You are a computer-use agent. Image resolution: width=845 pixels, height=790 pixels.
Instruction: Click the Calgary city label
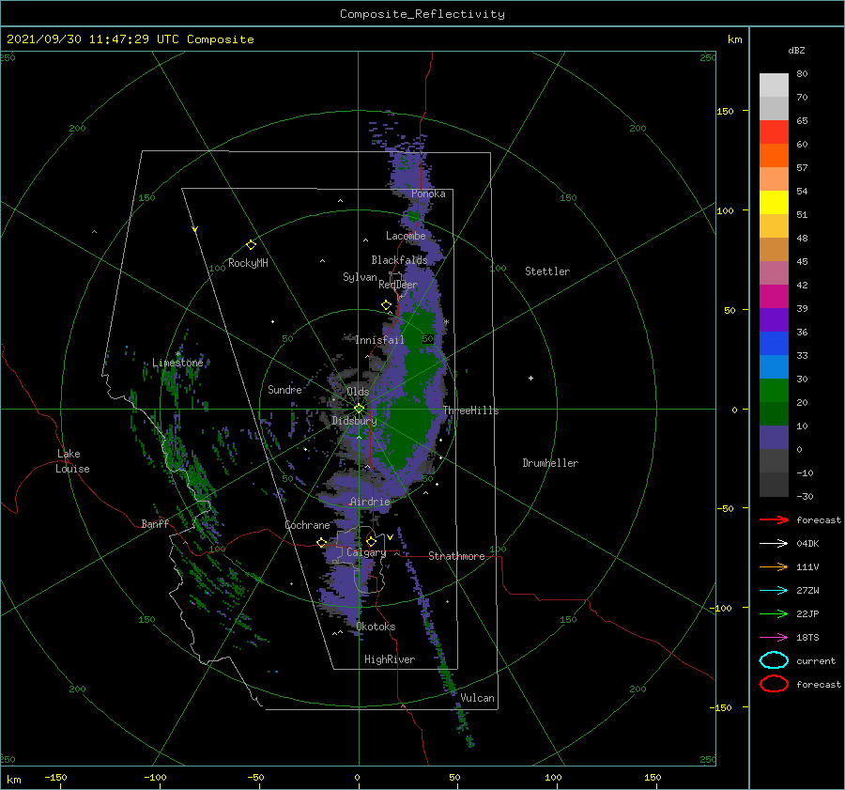coord(366,552)
